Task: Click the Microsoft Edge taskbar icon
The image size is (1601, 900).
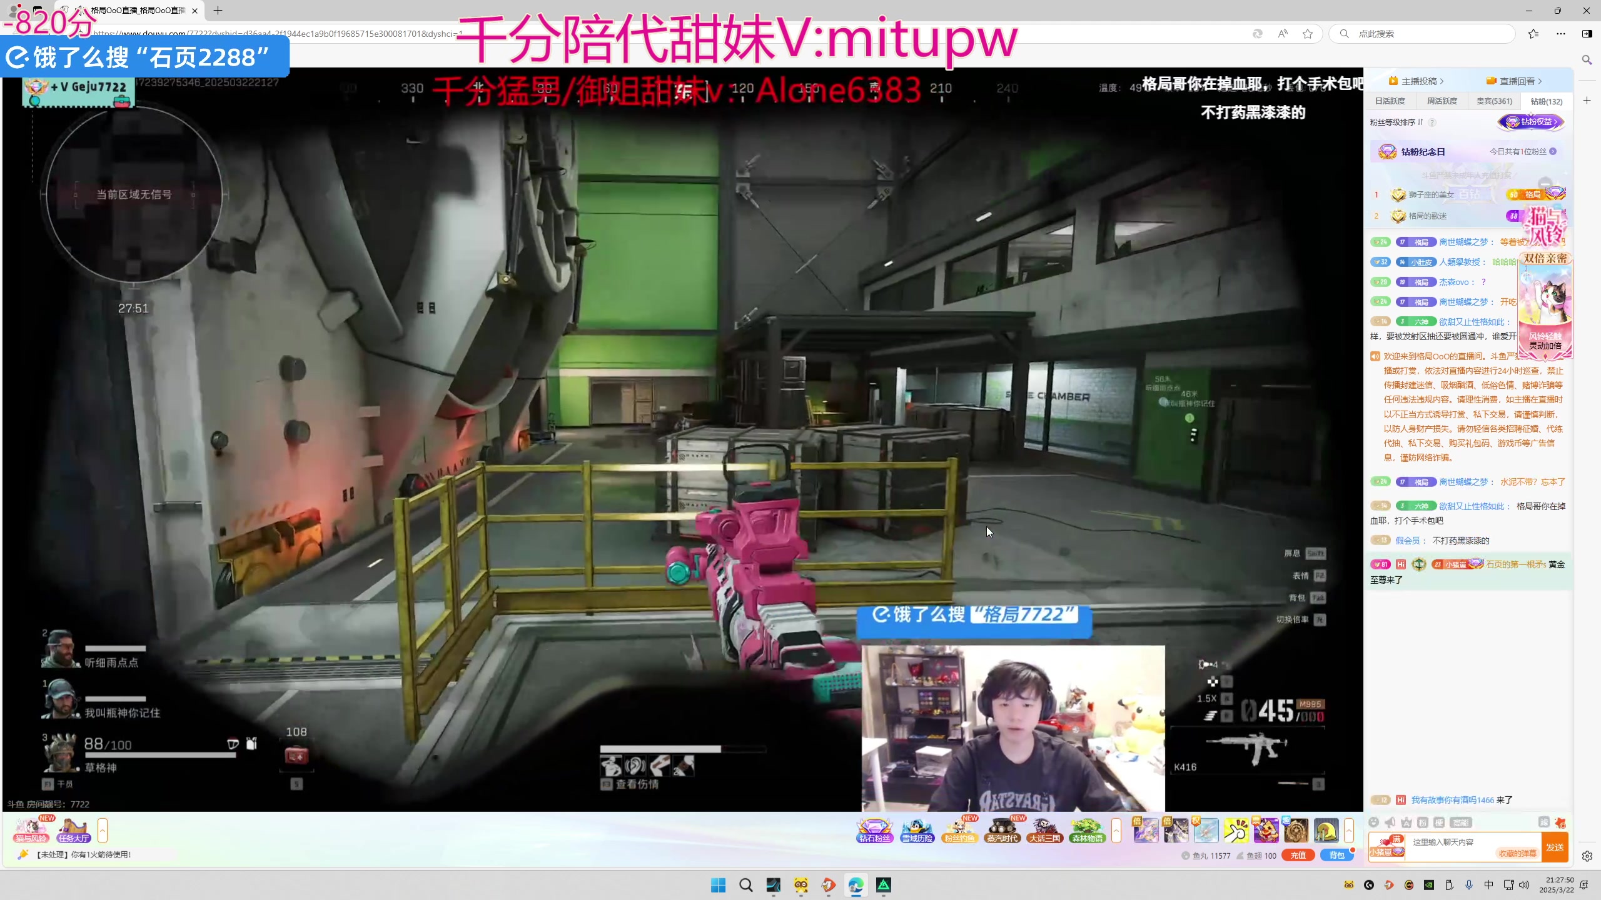Action: click(x=856, y=885)
